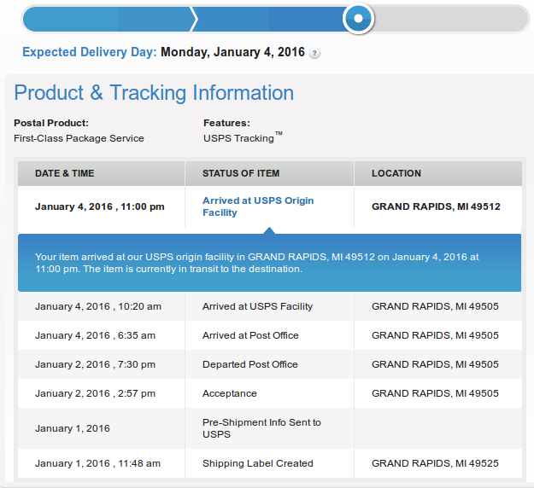This screenshot has width=534, height=488.
Task: Click the January 1, 2016, 11:48 am timestamp
Action: (x=97, y=463)
